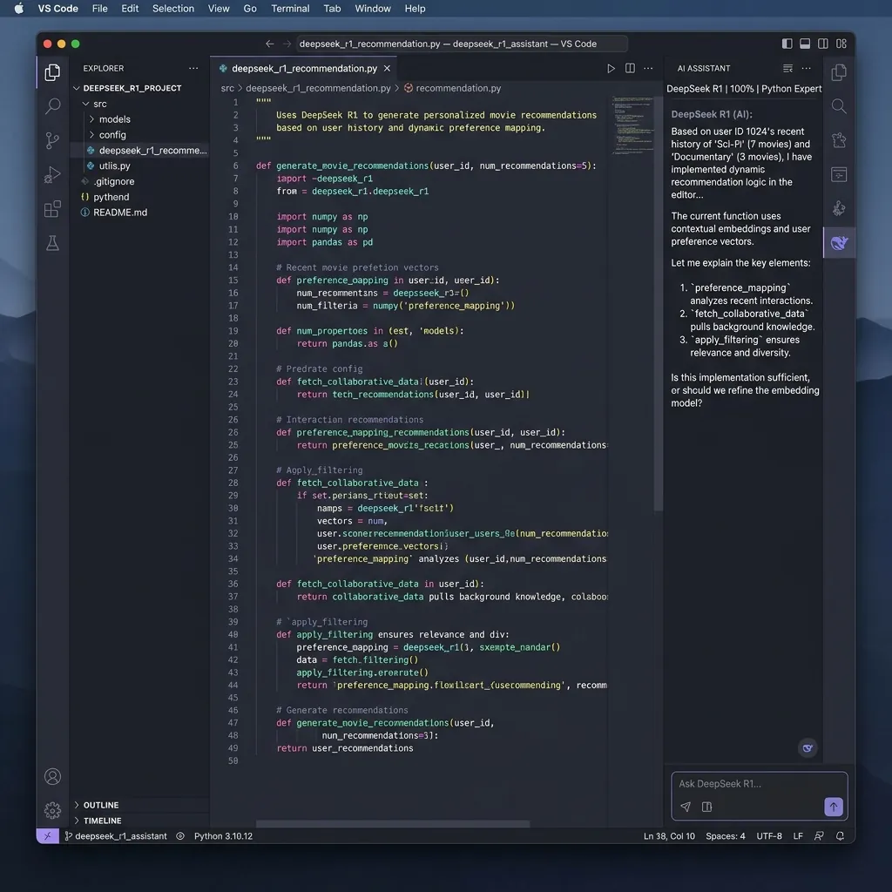Go back with the navigation arrow
Viewport: 892px width, 892px height.
(270, 44)
